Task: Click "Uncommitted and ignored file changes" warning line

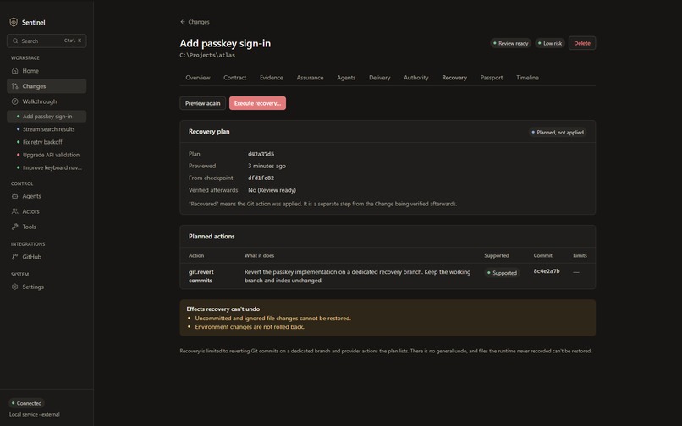Action: [x=272, y=319]
